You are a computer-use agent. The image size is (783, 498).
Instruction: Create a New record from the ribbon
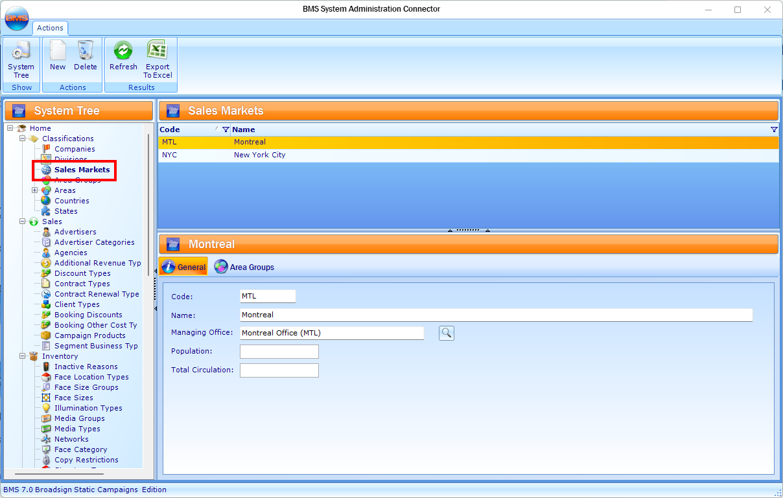[58, 56]
